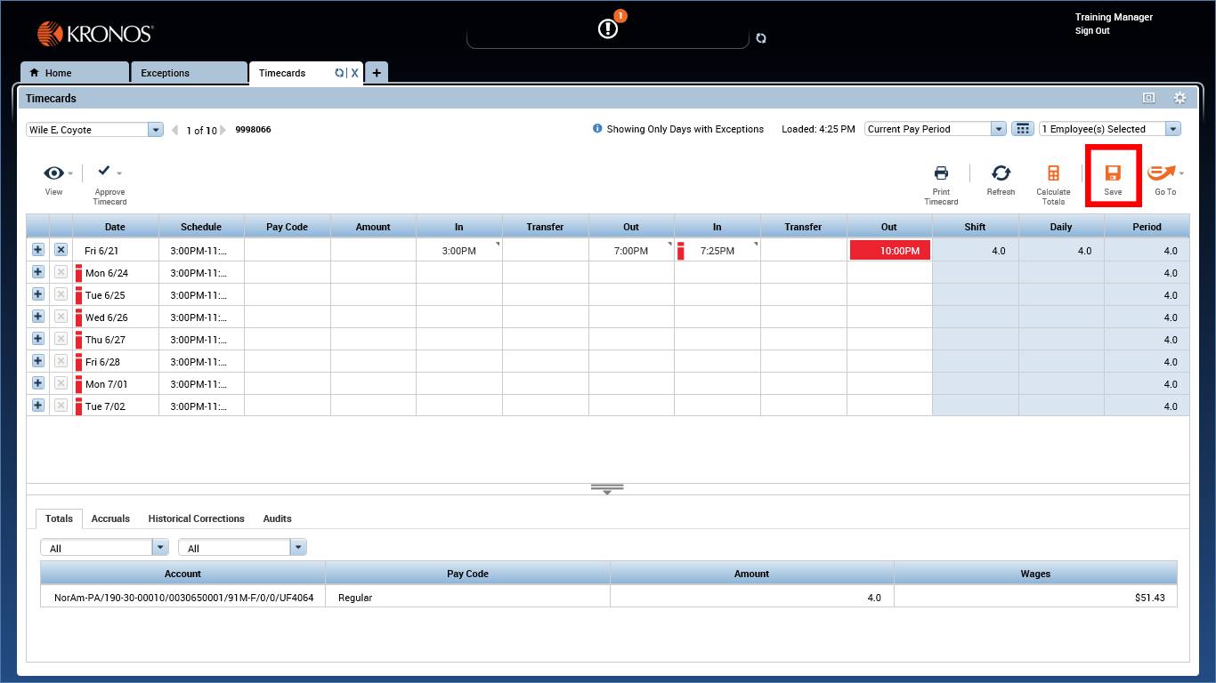Open the Current Pay Period dropdown
Screen dimensions: 1216x683
tap(997, 128)
